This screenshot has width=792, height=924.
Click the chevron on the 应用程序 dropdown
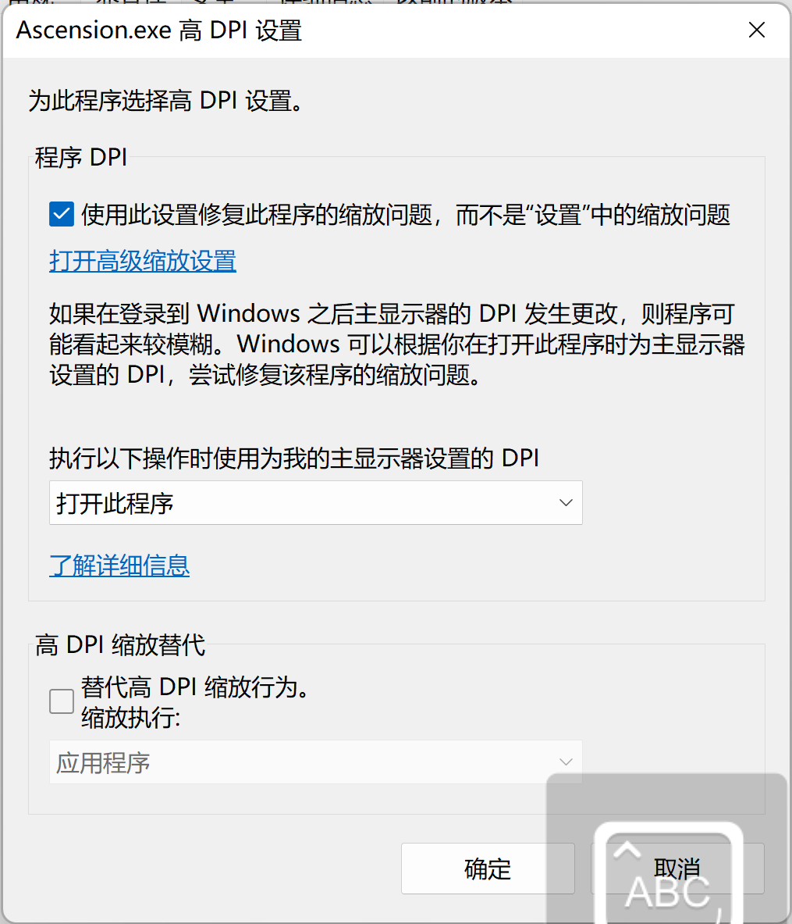(566, 762)
